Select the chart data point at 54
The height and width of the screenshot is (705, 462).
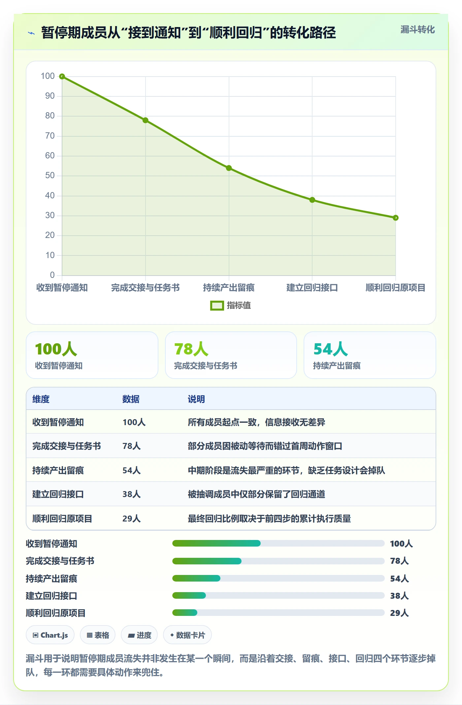tap(229, 168)
